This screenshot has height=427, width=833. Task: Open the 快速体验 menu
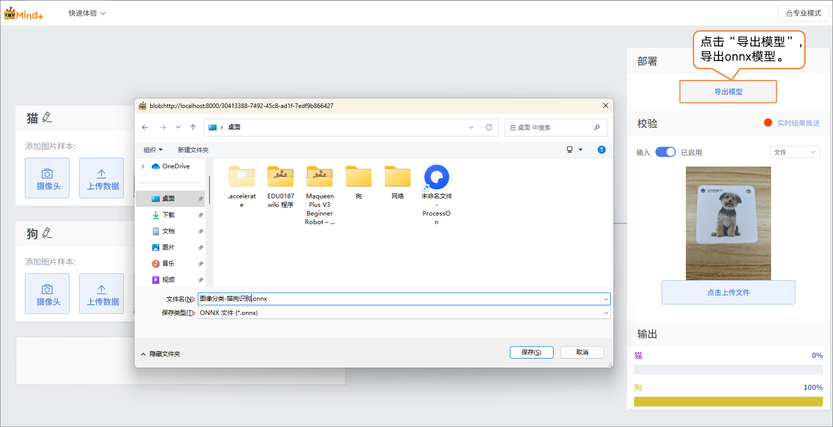(x=87, y=13)
